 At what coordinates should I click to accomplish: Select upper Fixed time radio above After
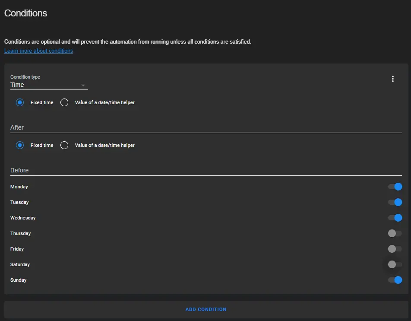tap(20, 102)
